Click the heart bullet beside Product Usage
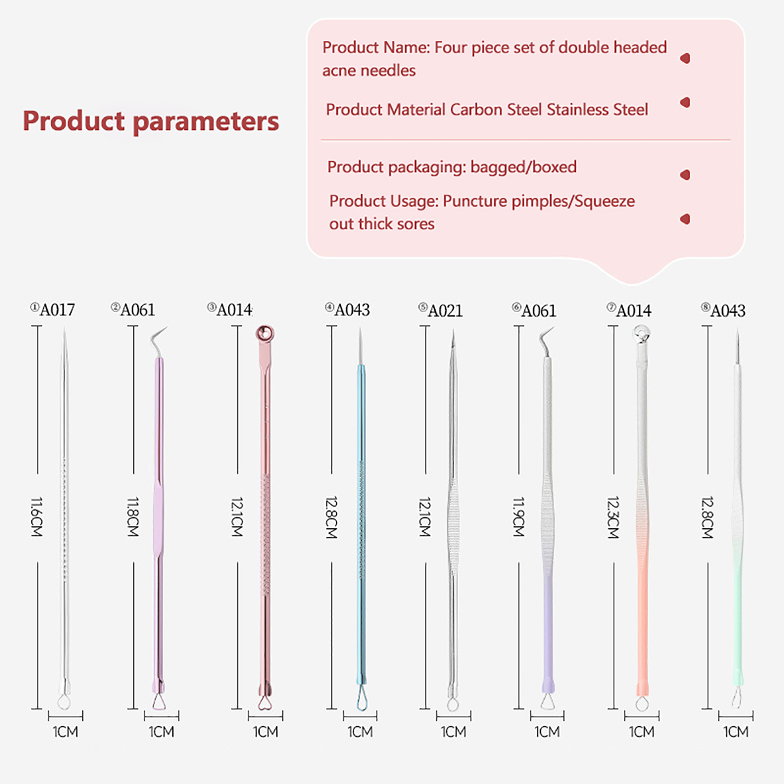Screen dimensions: 784x784 point(686,219)
